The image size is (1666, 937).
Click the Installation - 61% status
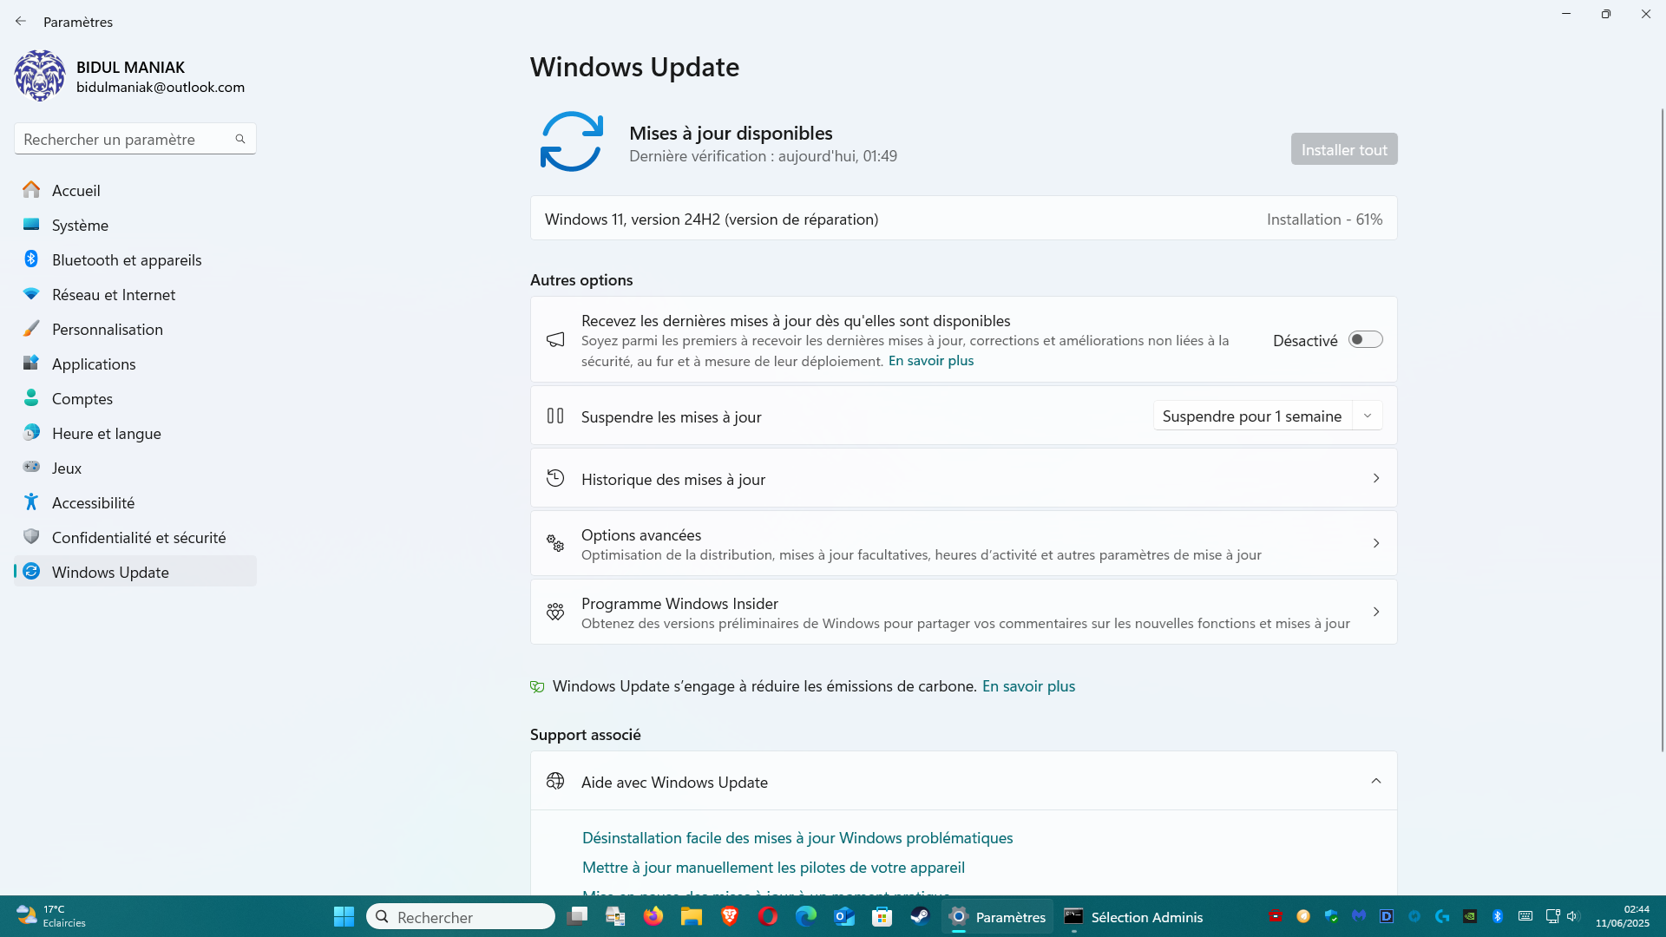[x=1324, y=220]
